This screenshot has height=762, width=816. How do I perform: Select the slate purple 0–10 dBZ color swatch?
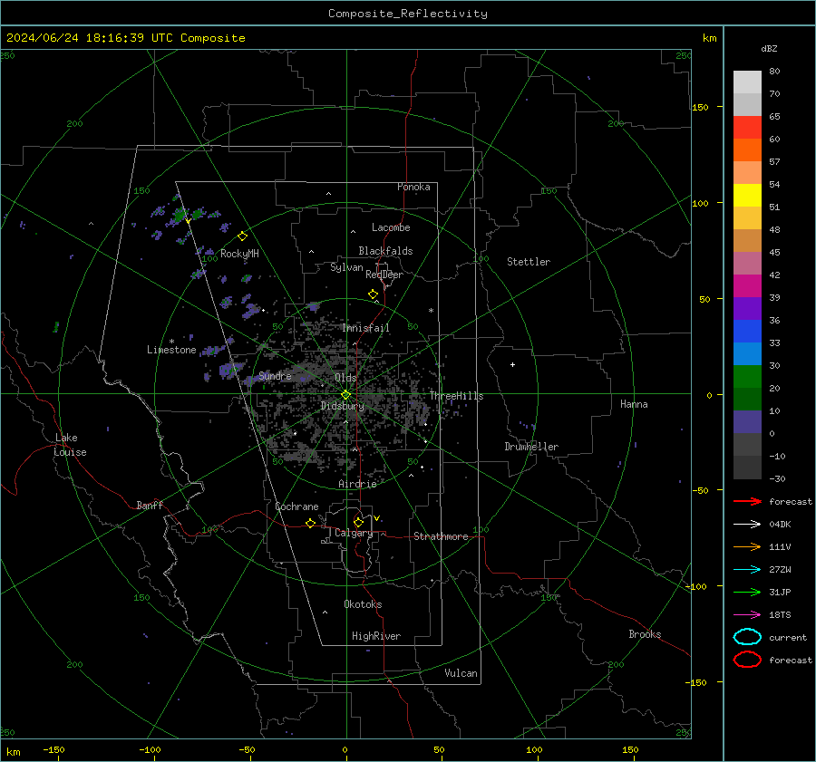(747, 422)
